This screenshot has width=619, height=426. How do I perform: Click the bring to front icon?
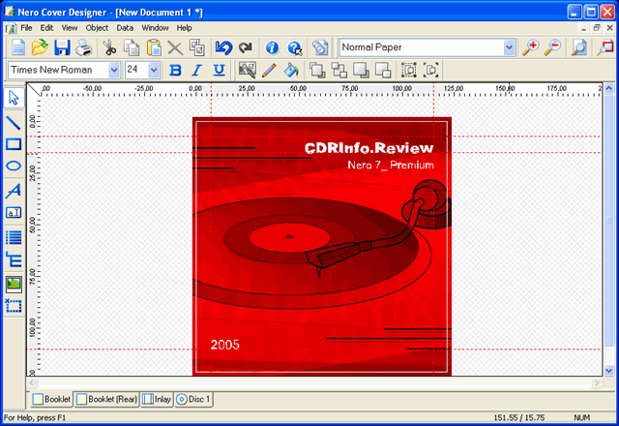317,71
